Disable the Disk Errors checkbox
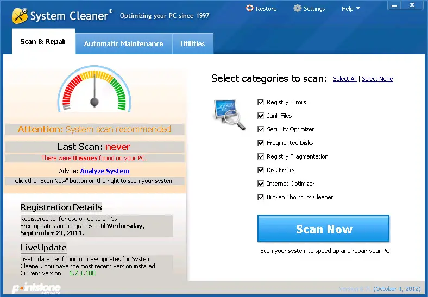Viewport: 428px width, 297px height. (261, 170)
